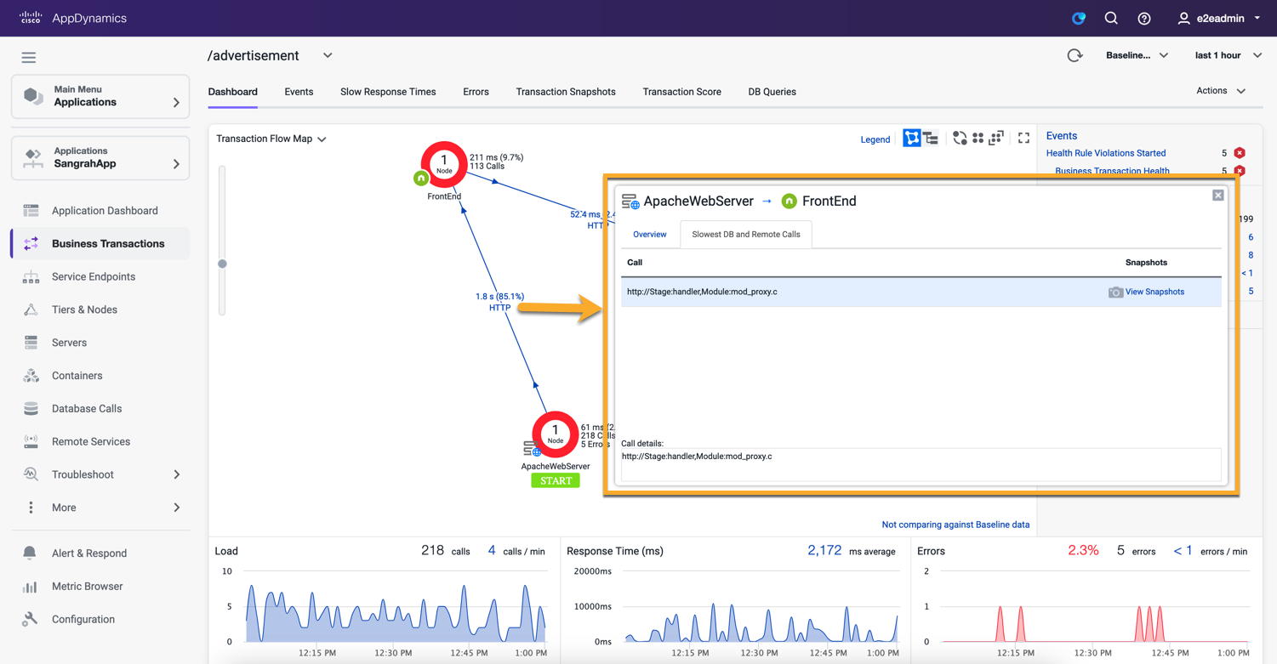Click the Legend link
This screenshot has width=1277, height=664.
[875, 139]
